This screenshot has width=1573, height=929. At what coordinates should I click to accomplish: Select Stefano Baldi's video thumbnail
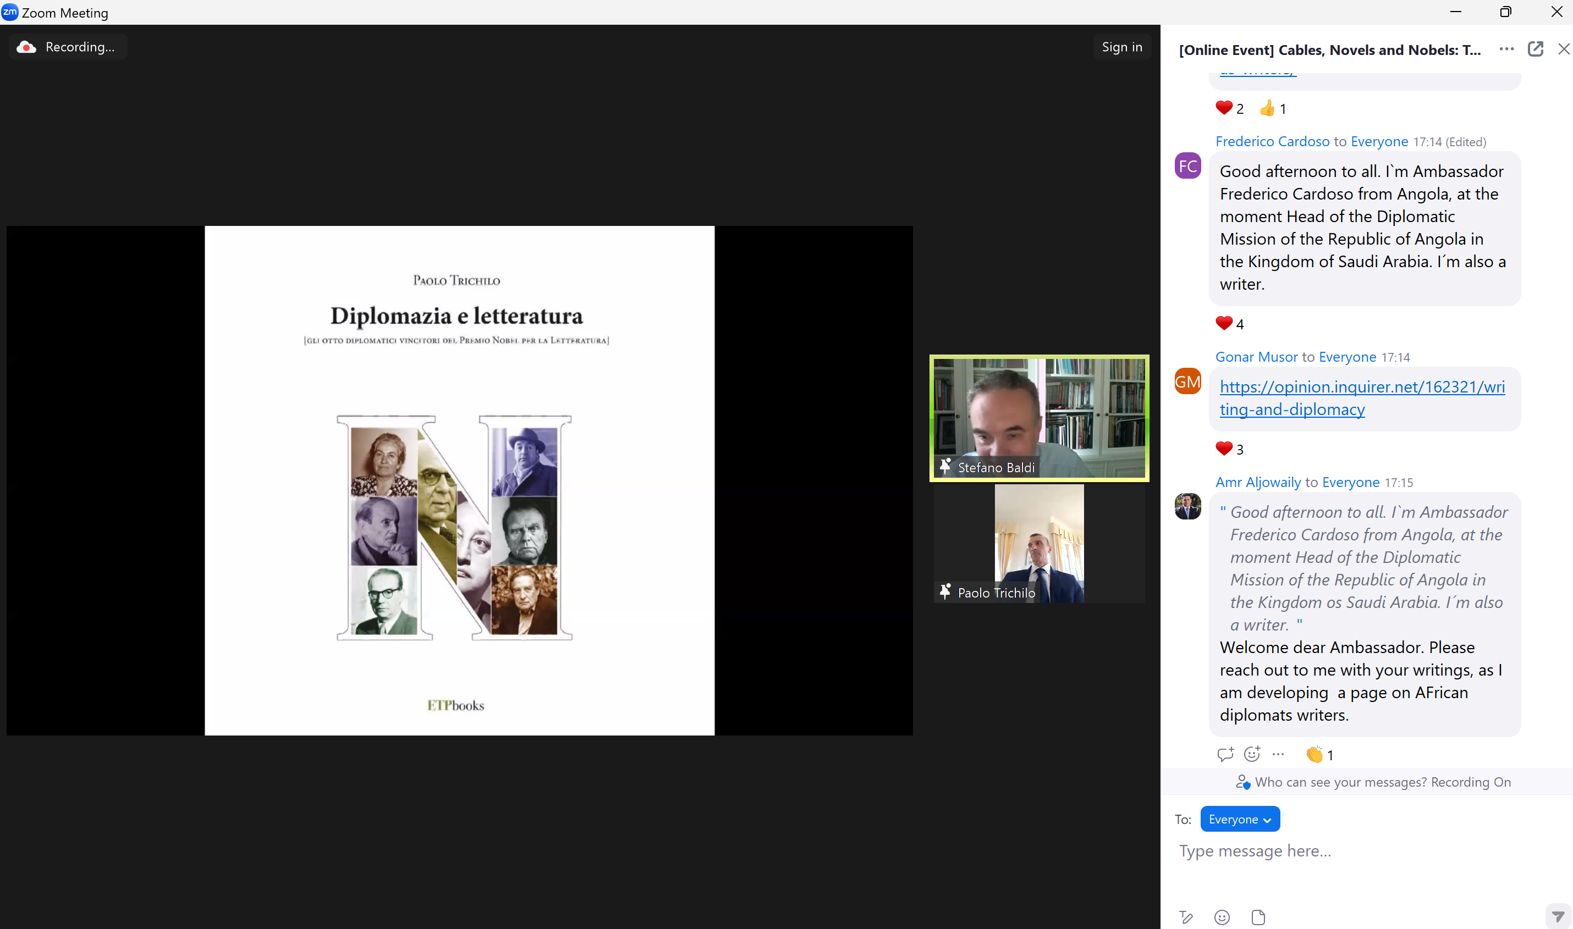tap(1039, 418)
